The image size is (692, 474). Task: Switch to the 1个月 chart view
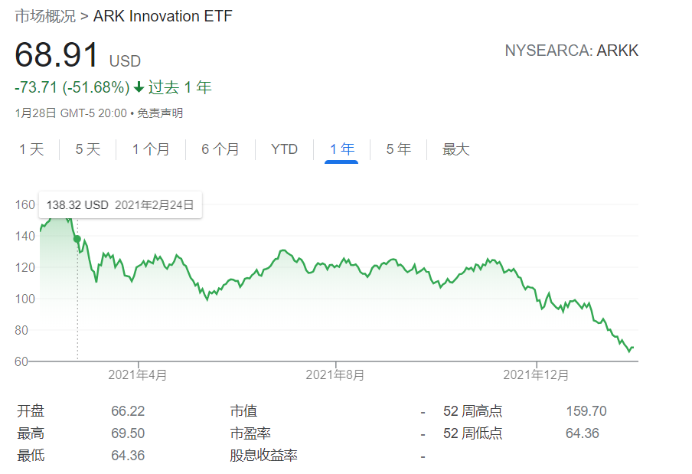point(152,149)
